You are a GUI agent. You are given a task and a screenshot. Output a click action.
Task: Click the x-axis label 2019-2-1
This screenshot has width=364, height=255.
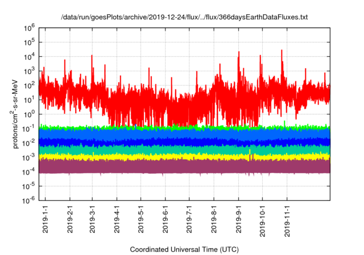click(x=70, y=219)
